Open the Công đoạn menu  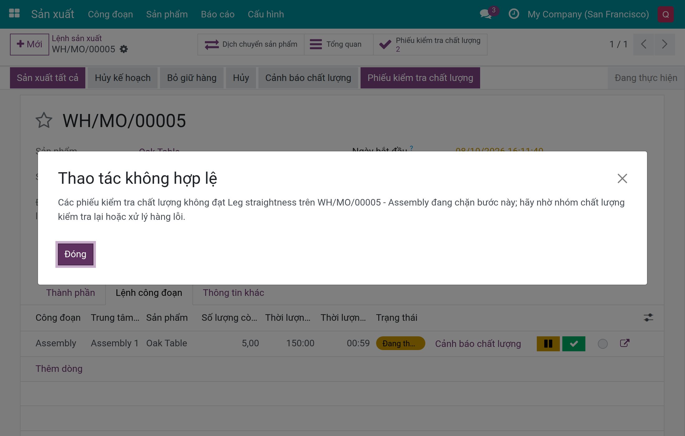click(x=111, y=14)
